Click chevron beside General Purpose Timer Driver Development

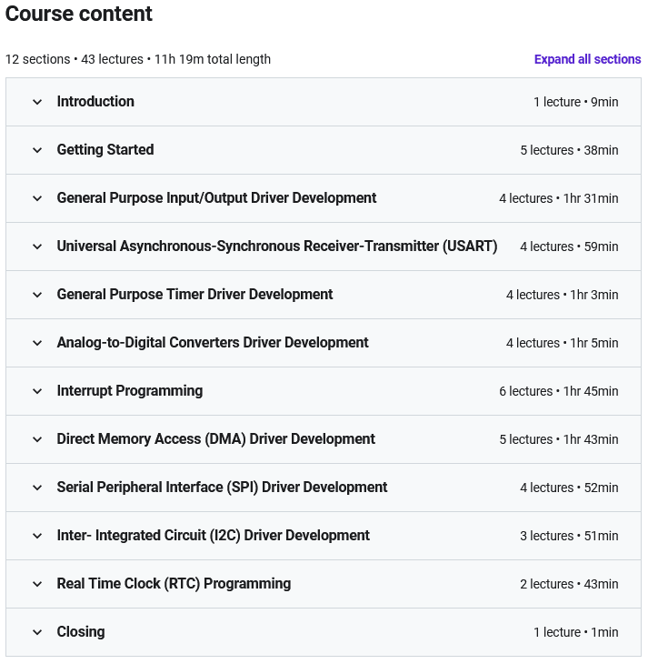(37, 295)
